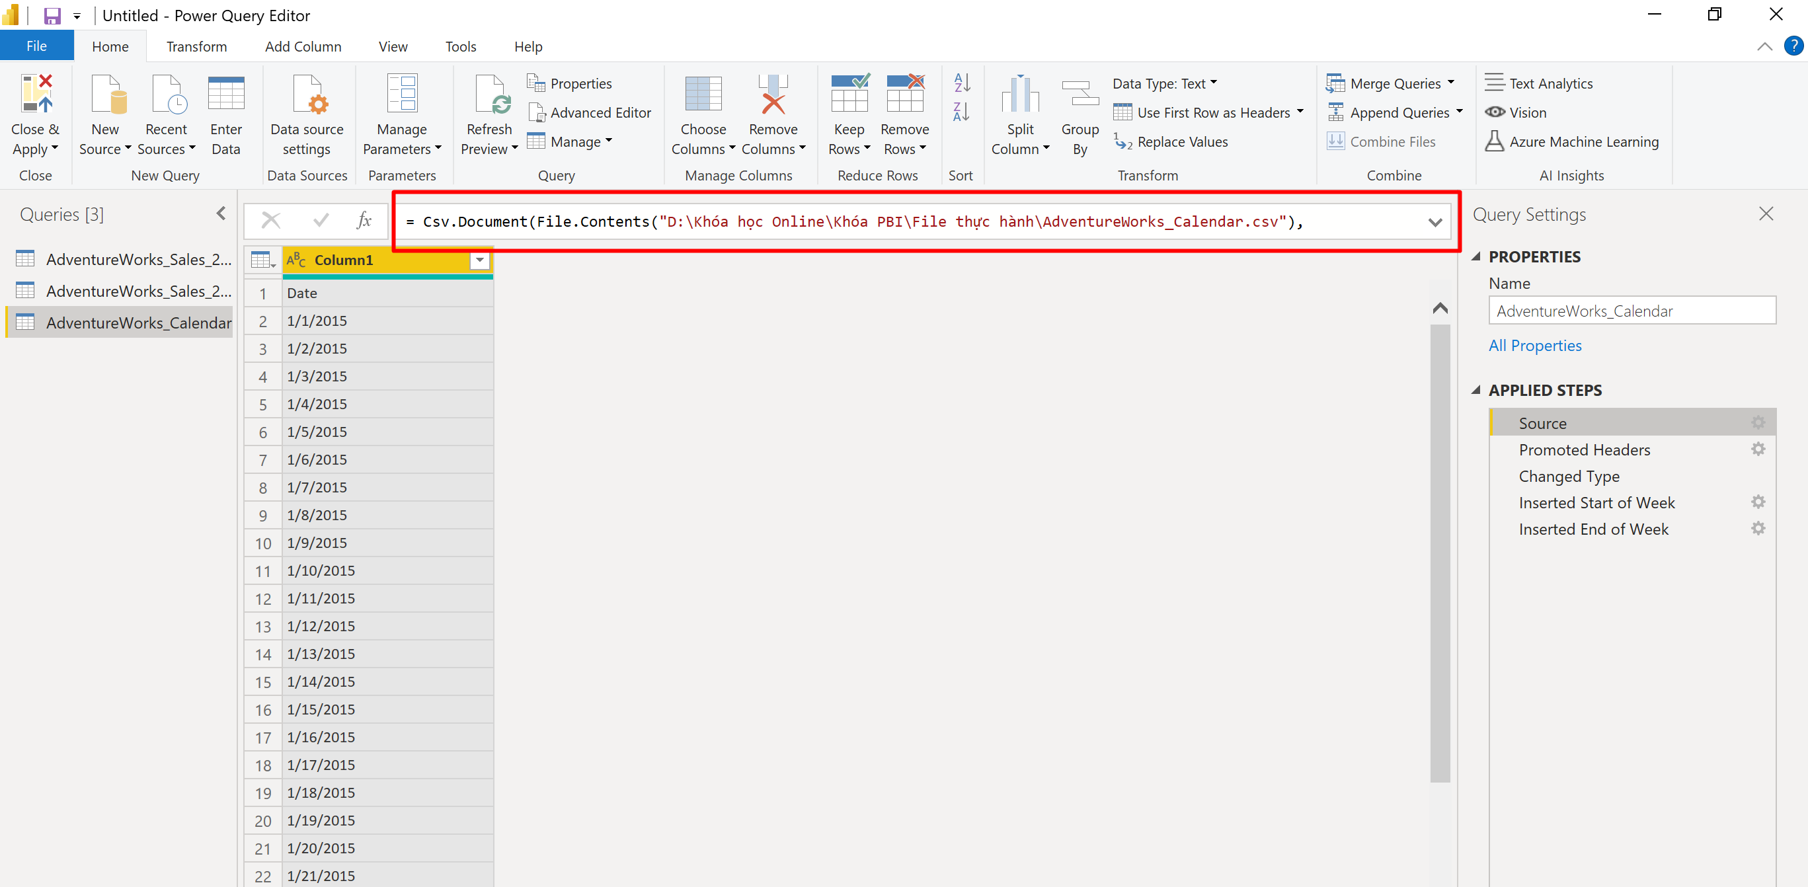This screenshot has width=1808, height=887.
Task: Open the Help question mark icon
Action: 1793,46
